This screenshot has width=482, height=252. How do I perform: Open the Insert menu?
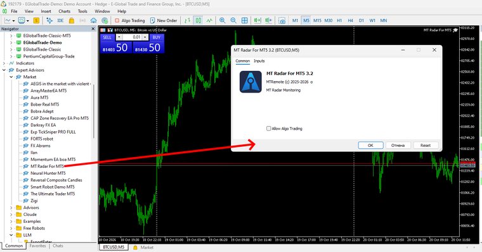tap(46, 11)
